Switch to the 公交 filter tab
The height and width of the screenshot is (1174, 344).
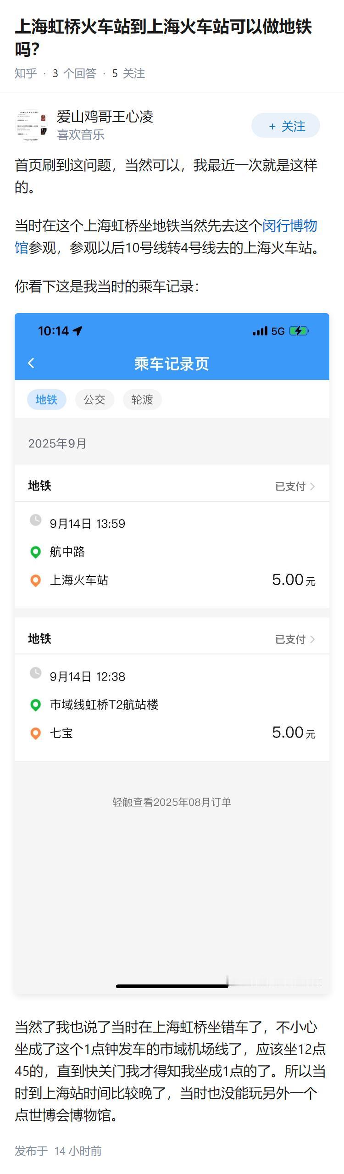(x=94, y=400)
